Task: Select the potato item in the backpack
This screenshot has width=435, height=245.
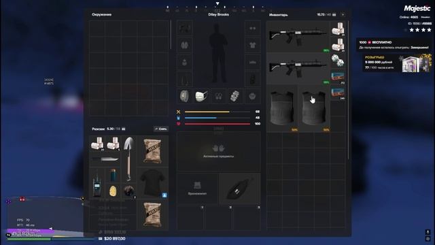Action: click(x=113, y=191)
